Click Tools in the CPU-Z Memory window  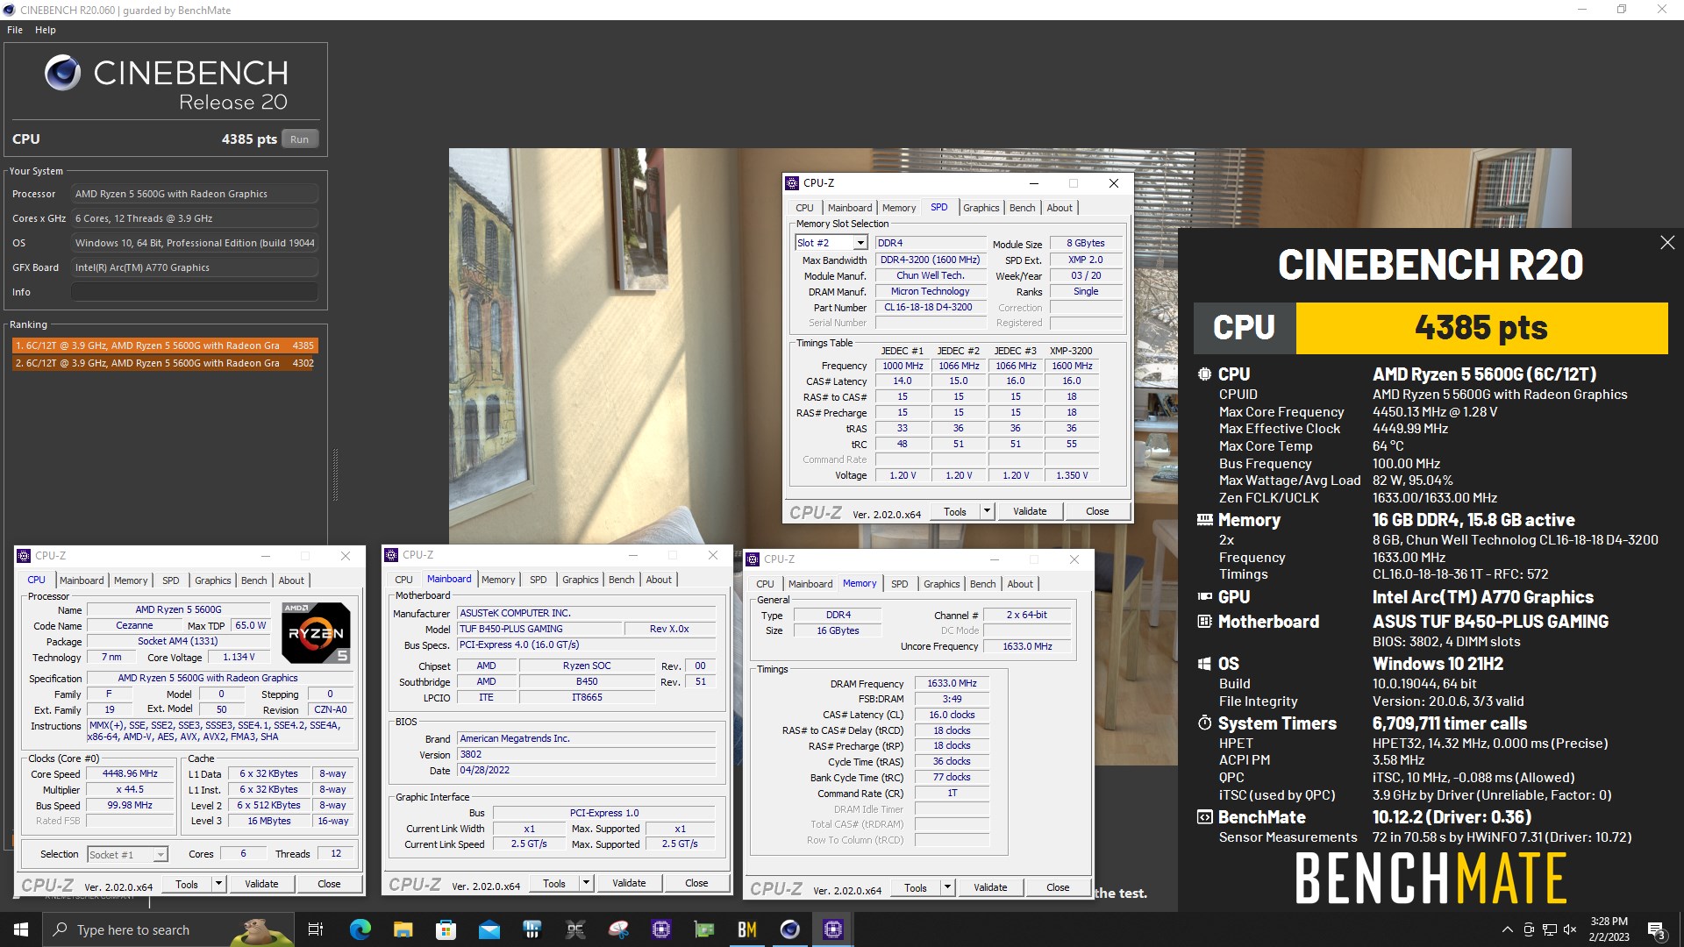click(x=916, y=887)
